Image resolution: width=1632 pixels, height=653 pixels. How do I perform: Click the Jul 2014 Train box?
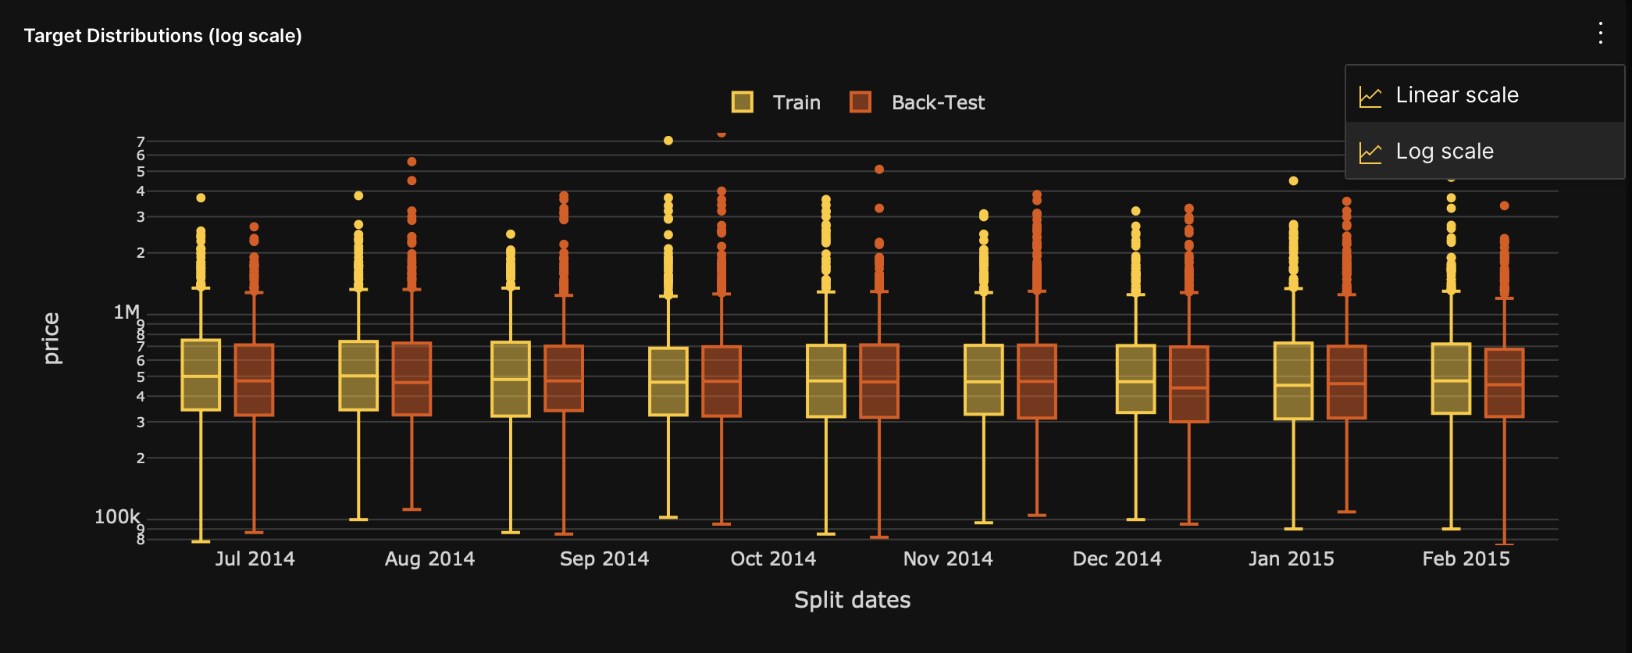tap(201, 375)
